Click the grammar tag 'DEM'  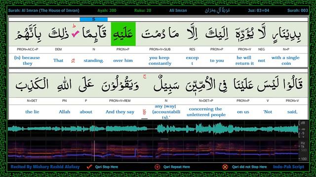click(x=58, y=49)
